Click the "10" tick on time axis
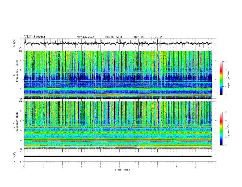 click(215, 167)
